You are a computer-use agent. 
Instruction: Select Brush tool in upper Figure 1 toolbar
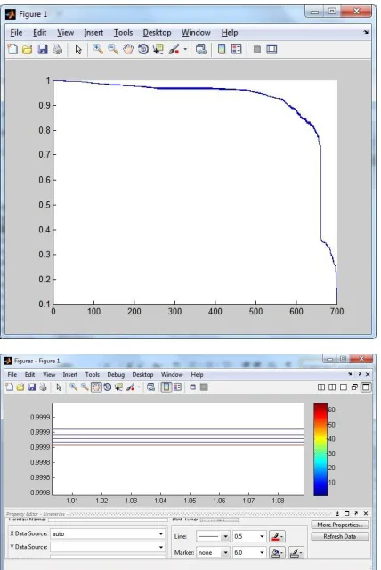coord(174,49)
